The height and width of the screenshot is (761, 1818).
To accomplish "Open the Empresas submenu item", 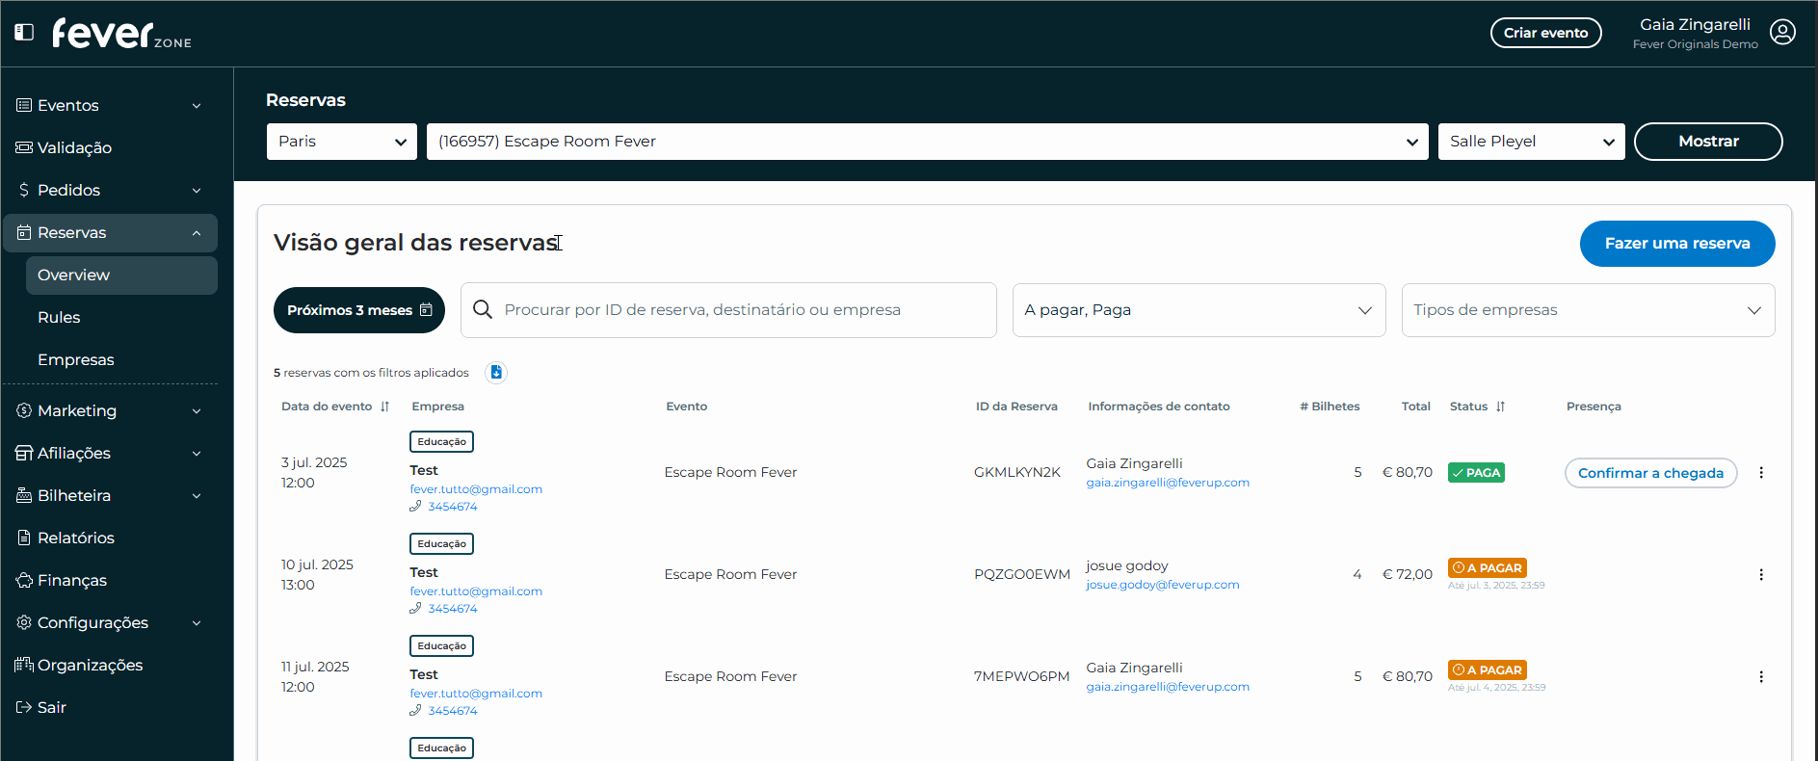I will [x=76, y=360].
